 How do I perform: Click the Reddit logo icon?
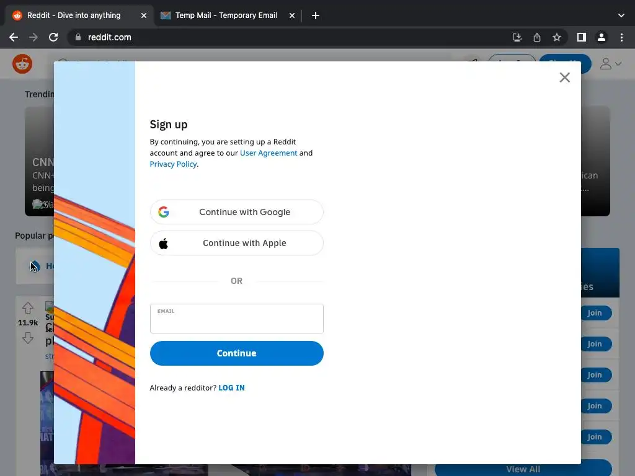coord(22,64)
